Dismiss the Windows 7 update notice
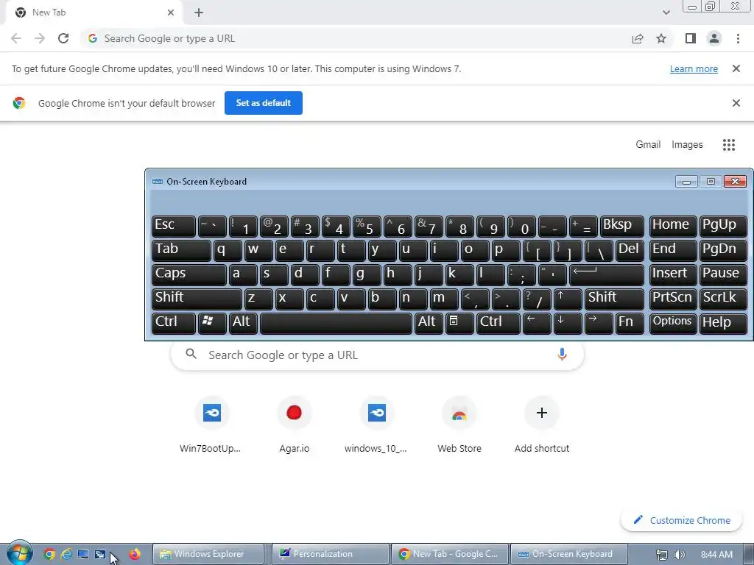The height and width of the screenshot is (565, 754). coord(736,68)
